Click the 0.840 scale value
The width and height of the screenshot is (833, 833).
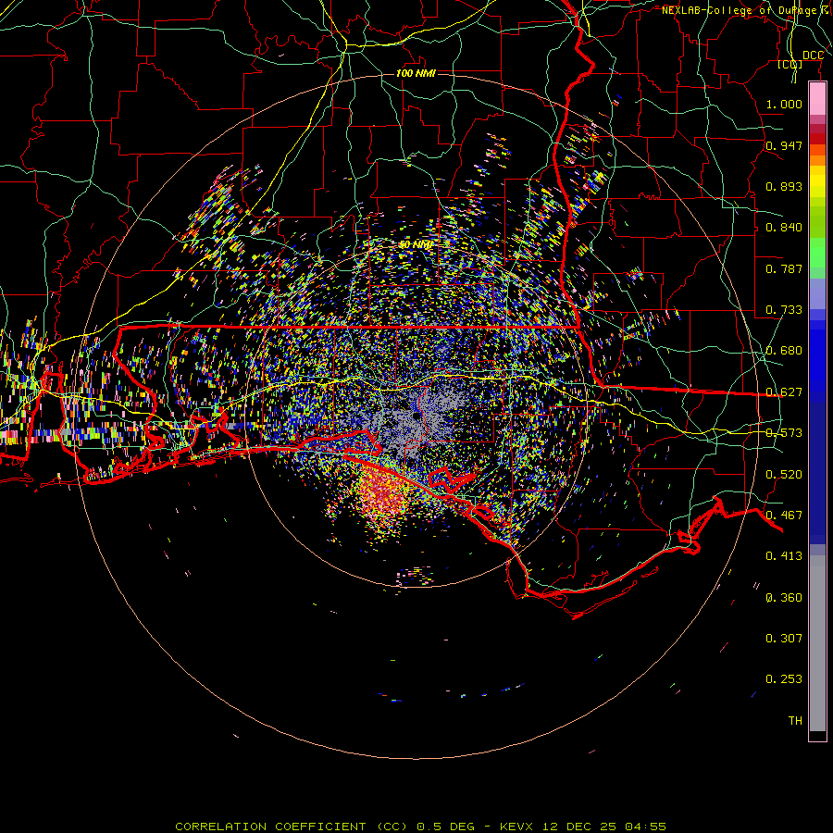(x=784, y=228)
